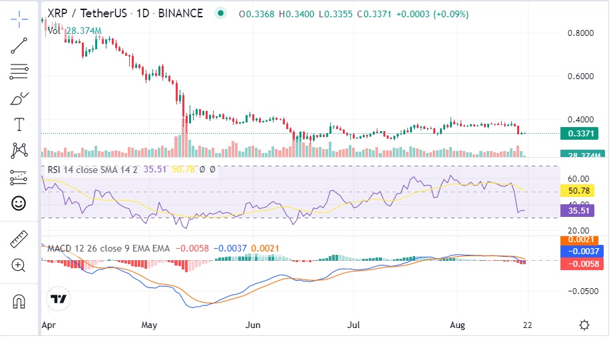Click the green market status dot
The image size is (613, 340).
pos(220,13)
